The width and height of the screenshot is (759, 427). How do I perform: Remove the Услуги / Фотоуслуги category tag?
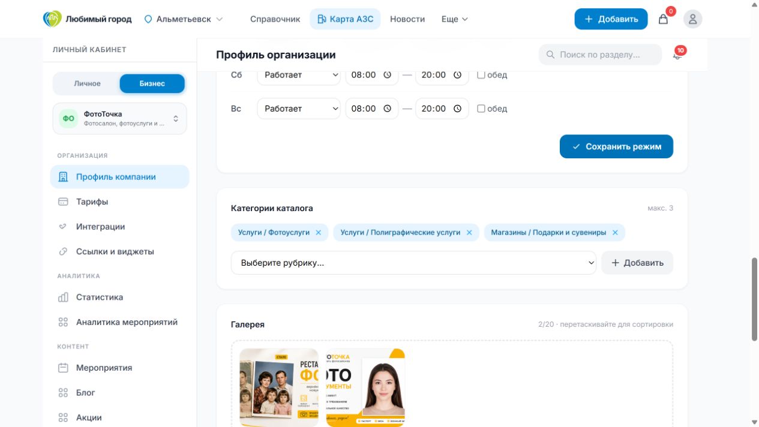(x=319, y=233)
